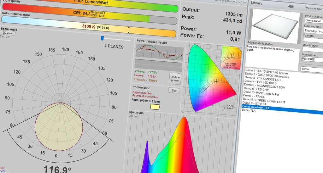Click the Asymmetry correction link
Viewport: 323px width, 173px height.
145,96
